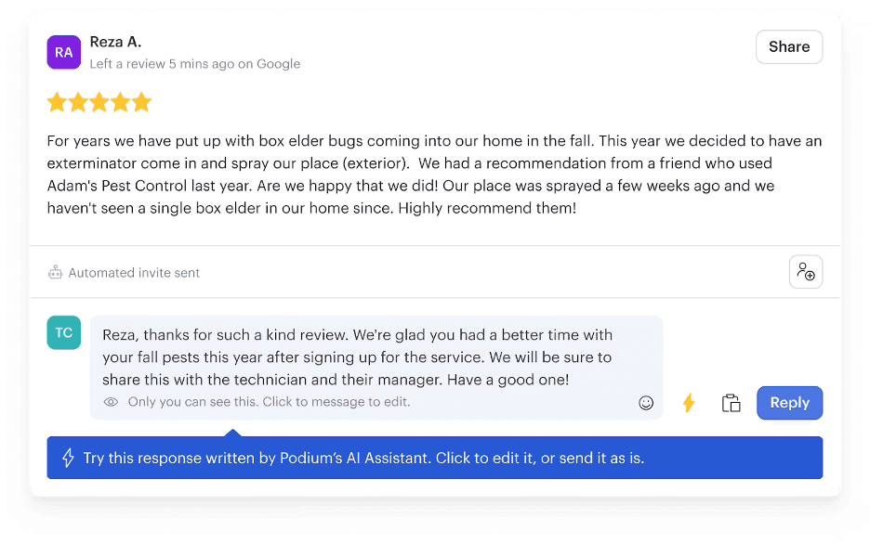The width and height of the screenshot is (870, 544).
Task: Select Reza A.'s purple RA avatar
Action: 63,53
